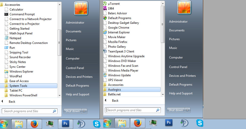Click scroll-down arrow of Accessories list

click(60, 95)
